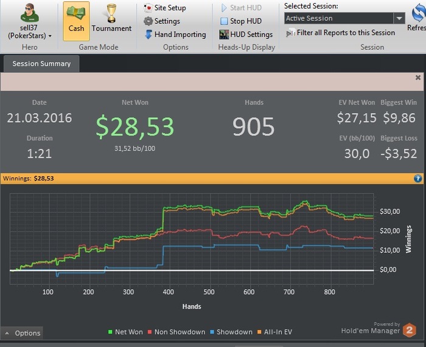Viewport: 426px width, 347px height.
Task: Click the Filter Reports icon
Action: [291, 33]
